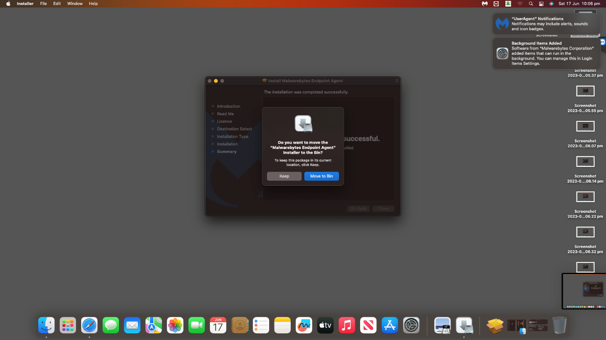Click the package box icon in Dock
The height and width of the screenshot is (340, 606).
495,325
